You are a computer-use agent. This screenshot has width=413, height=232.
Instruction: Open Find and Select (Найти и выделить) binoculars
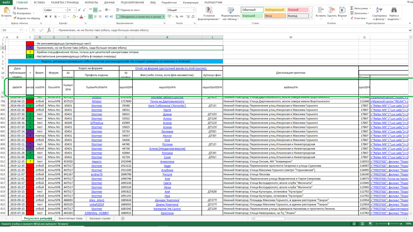tap(393, 10)
